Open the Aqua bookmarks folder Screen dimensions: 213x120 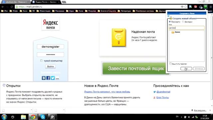(70, 11)
